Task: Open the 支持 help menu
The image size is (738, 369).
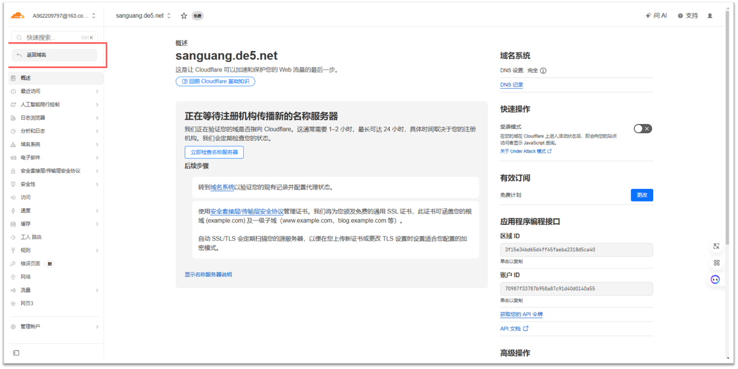Action: (x=688, y=16)
